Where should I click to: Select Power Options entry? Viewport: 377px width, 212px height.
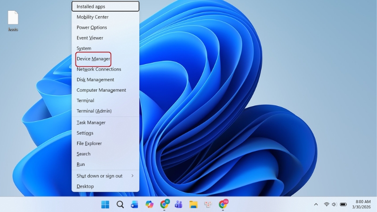point(105,27)
